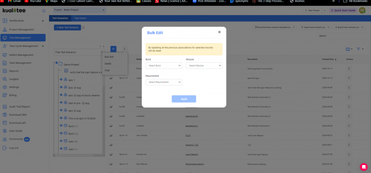Open Task Management page

(20, 63)
